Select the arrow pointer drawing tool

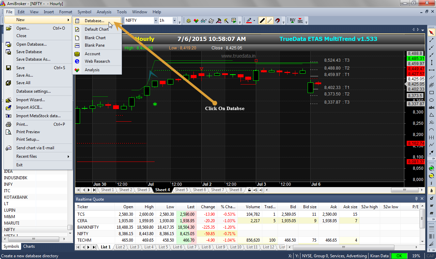coord(432,32)
